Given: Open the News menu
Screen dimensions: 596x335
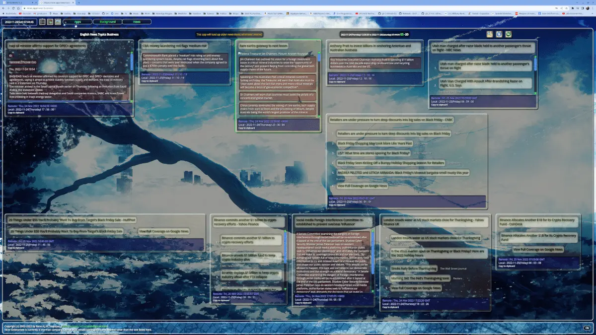Looking at the screenshot, I should point(137,22).
